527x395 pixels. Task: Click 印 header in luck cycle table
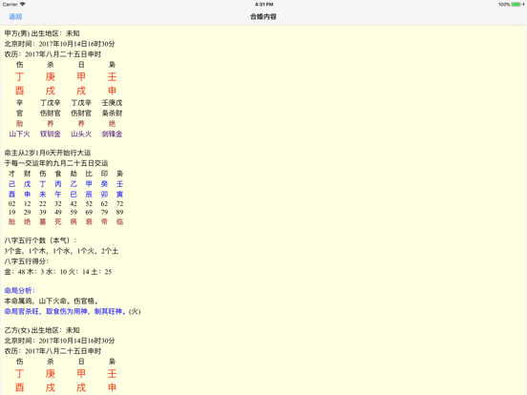(104, 174)
